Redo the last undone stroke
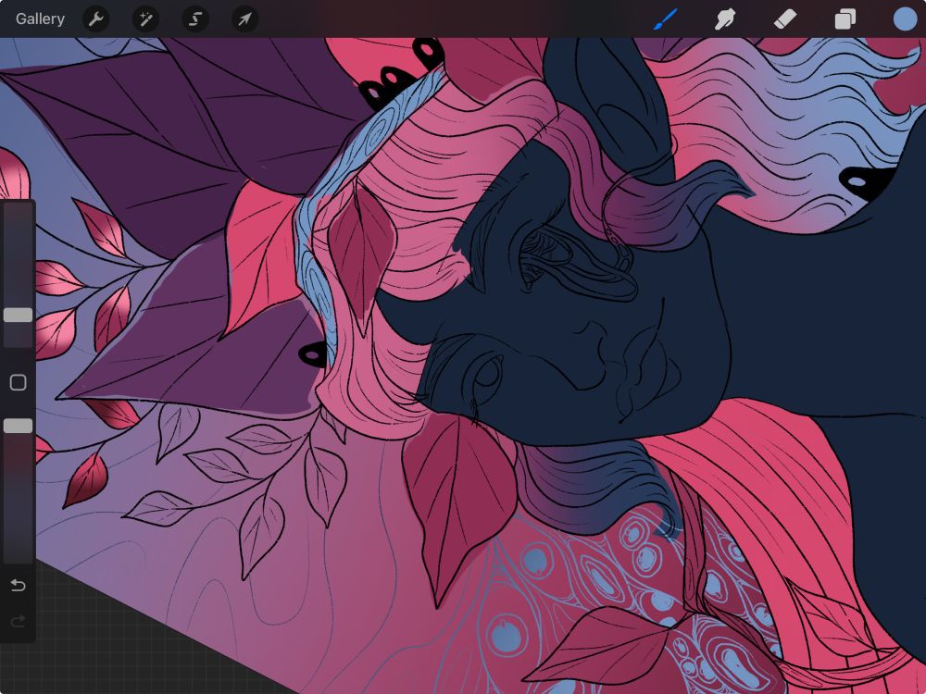The image size is (926, 694). point(19,621)
